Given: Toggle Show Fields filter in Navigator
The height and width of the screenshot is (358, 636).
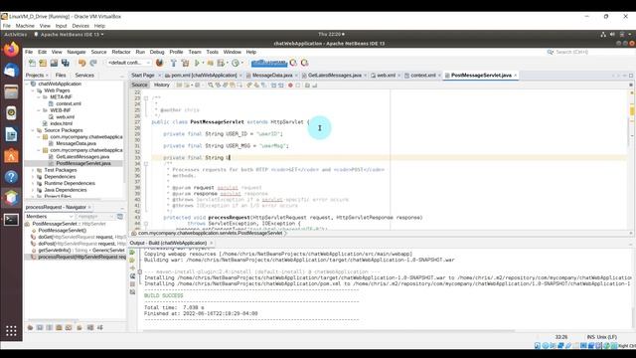Looking at the screenshot, I should click(40, 327).
